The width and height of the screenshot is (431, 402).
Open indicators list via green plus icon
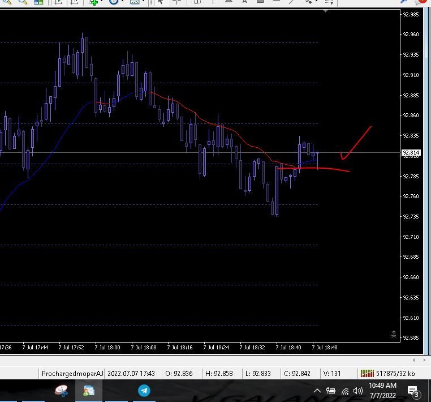[93, 2]
